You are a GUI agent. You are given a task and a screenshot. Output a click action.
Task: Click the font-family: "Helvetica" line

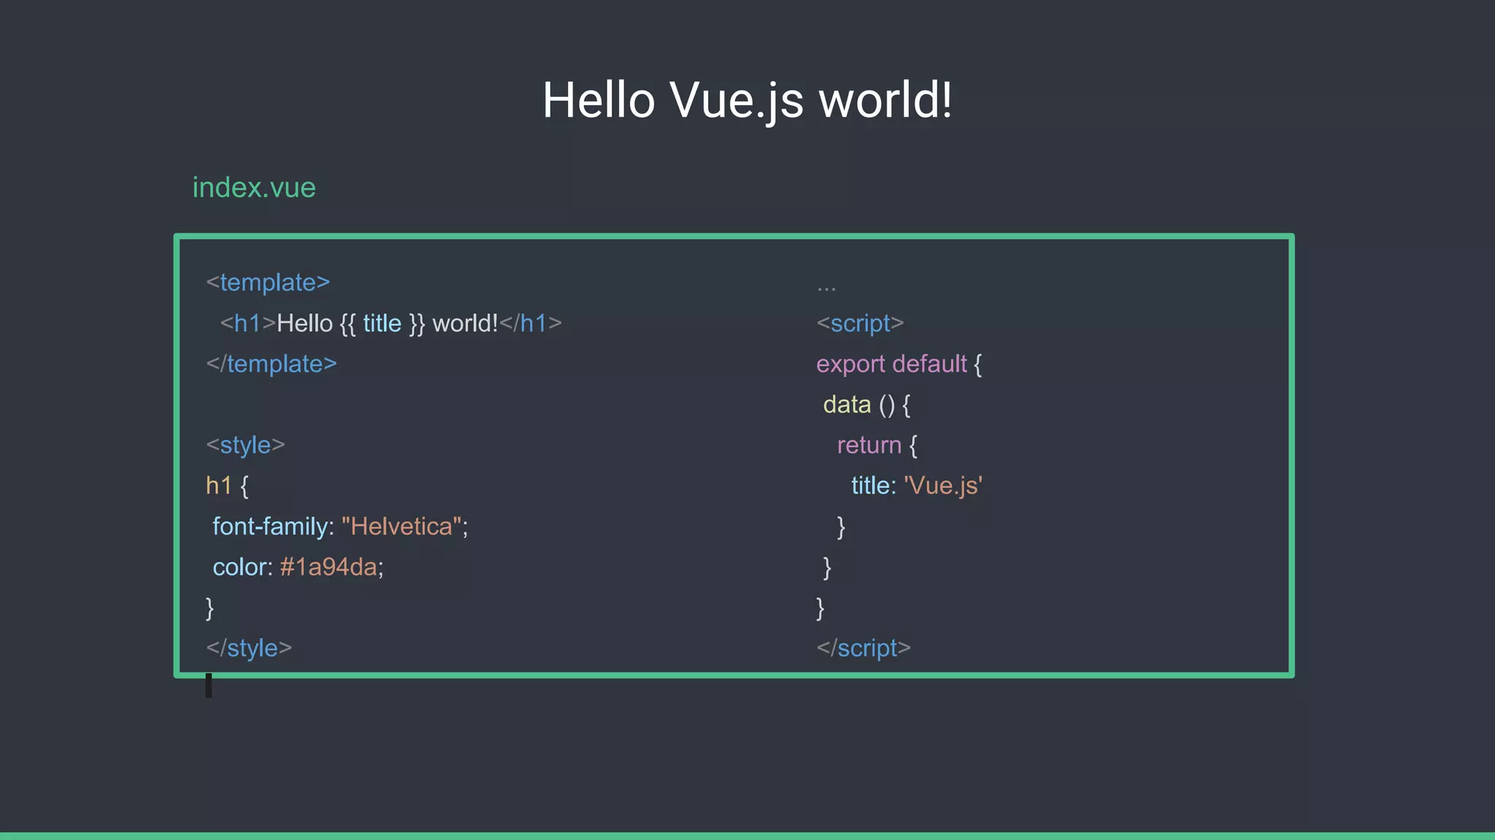pos(340,526)
